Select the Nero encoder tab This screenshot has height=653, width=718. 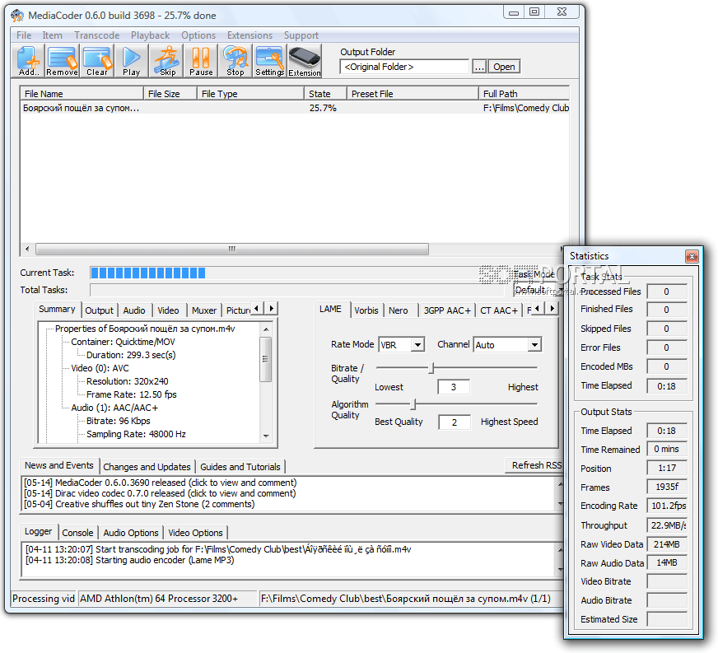click(399, 310)
